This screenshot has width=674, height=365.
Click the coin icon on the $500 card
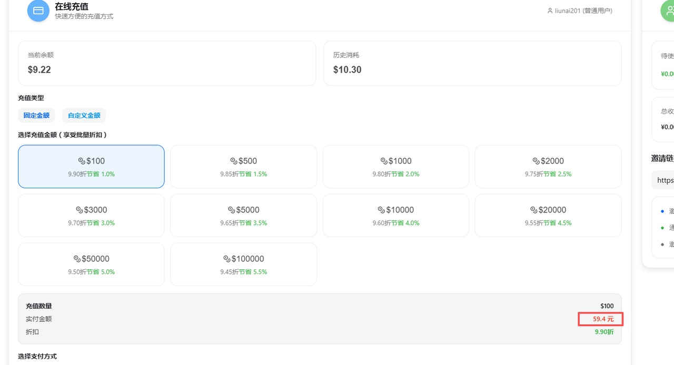(x=234, y=161)
